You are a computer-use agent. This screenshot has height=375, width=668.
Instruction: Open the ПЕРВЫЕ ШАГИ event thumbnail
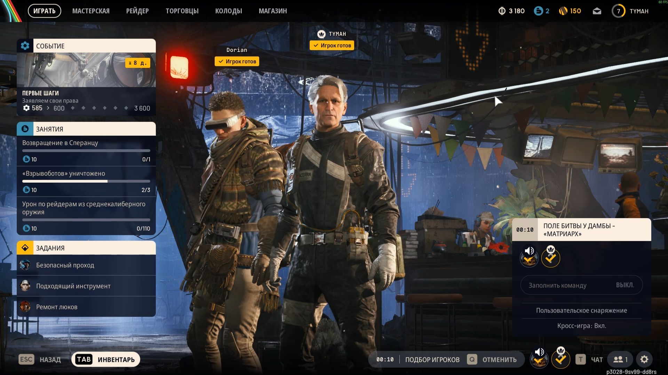(x=86, y=70)
